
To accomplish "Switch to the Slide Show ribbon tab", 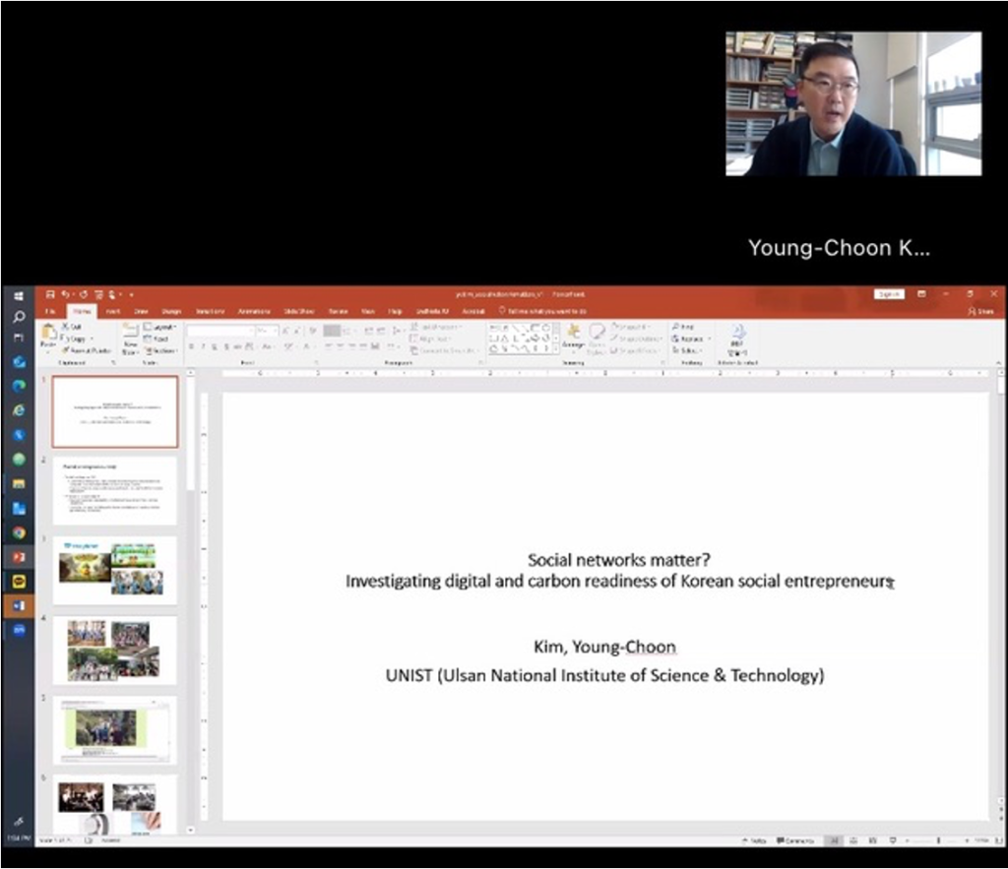I will tap(298, 311).
